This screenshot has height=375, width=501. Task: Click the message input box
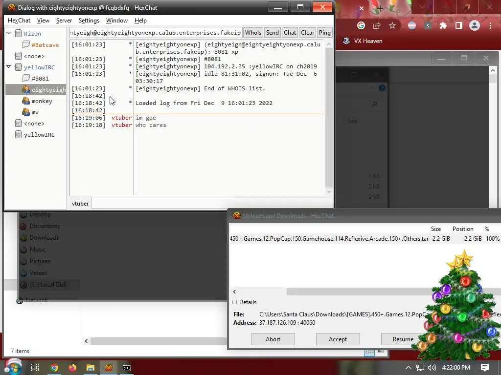pos(211,204)
